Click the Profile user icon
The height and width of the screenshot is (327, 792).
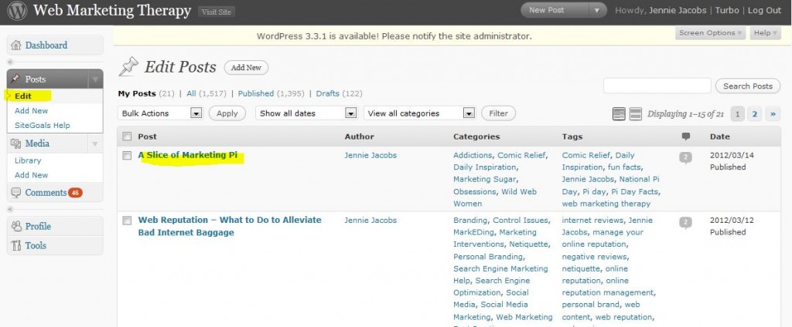(17, 226)
